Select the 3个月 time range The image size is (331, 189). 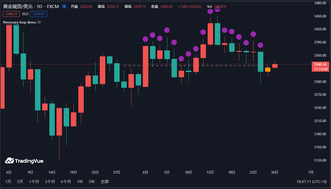[50, 182]
